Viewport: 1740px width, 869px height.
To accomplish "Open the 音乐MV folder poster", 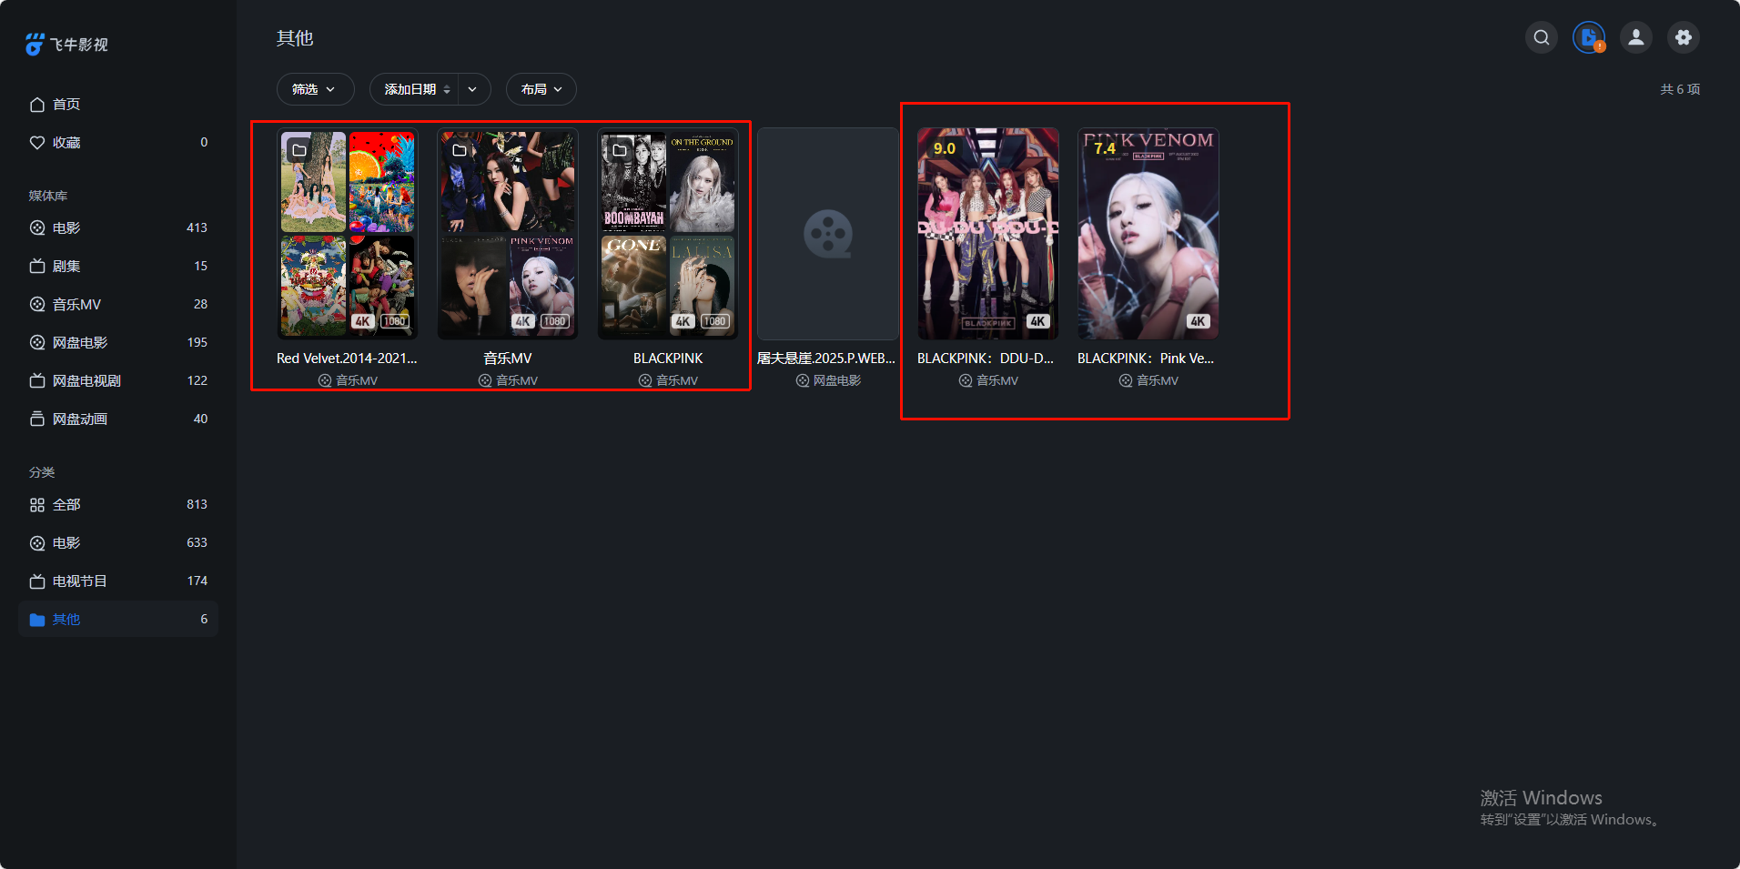I will (x=508, y=234).
